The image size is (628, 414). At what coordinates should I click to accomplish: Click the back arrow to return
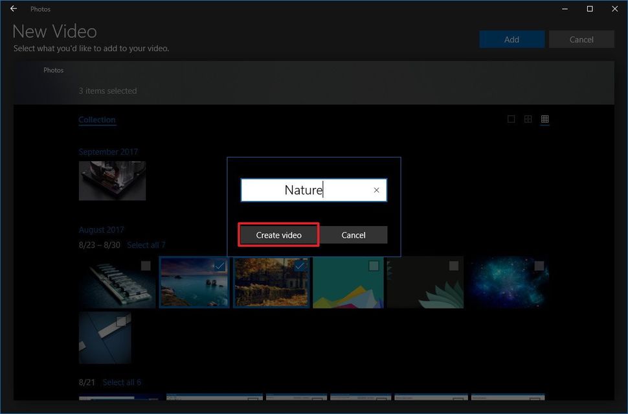(x=13, y=8)
